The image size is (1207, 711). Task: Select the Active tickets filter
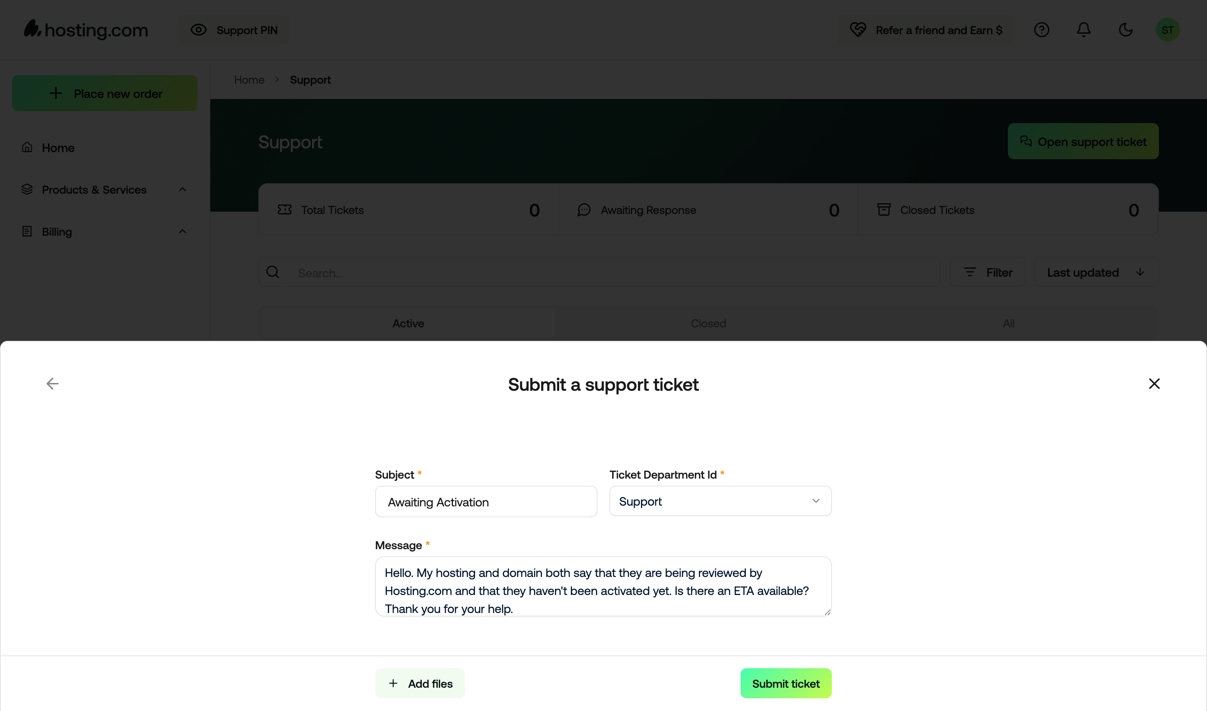click(407, 323)
